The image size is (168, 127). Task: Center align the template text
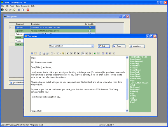87,53
